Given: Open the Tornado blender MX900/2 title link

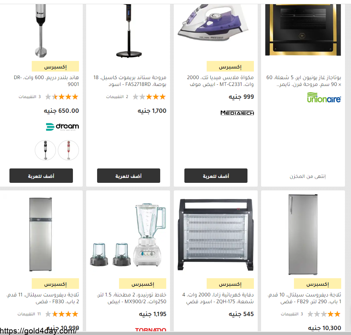Looking at the screenshot, I should coord(131,298).
